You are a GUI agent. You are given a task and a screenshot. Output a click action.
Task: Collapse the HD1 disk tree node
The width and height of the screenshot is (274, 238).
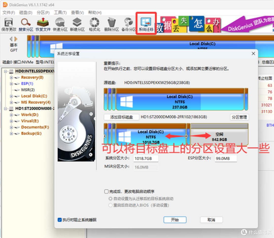pyautogui.click(x=5, y=108)
